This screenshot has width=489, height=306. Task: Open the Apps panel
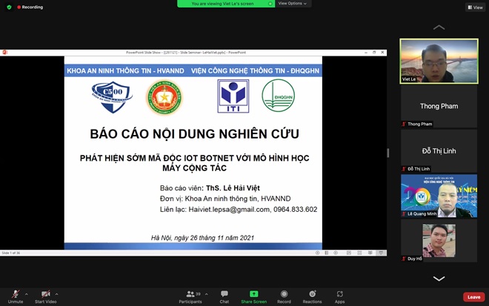point(339,296)
